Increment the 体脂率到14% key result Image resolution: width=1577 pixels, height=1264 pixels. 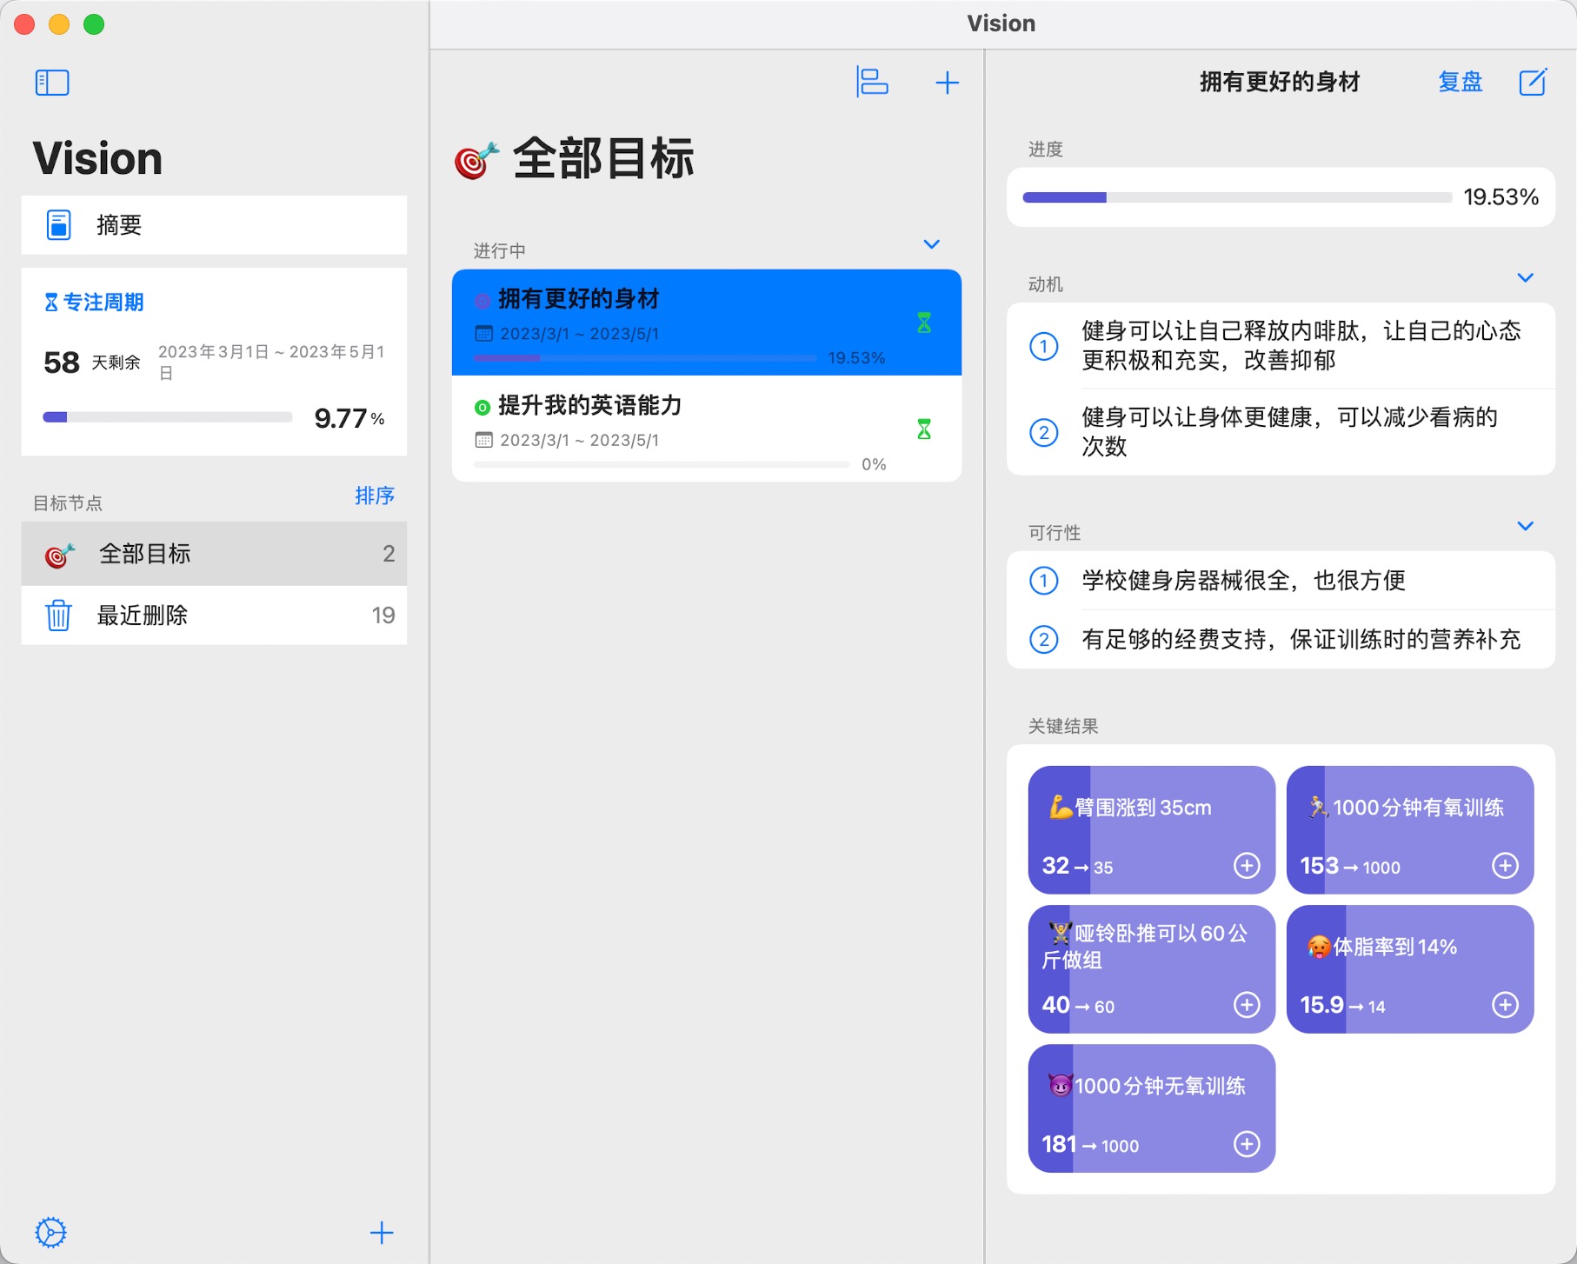coord(1505,1005)
